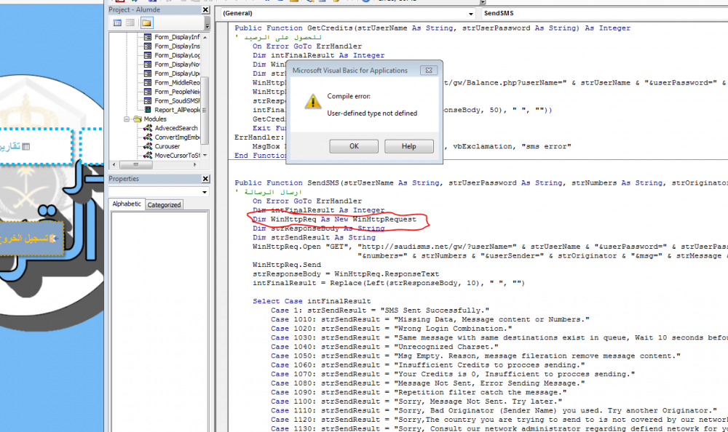Select the AdvecedSearch module
Image resolution: width=728 pixels, height=432 pixels.
click(175, 128)
